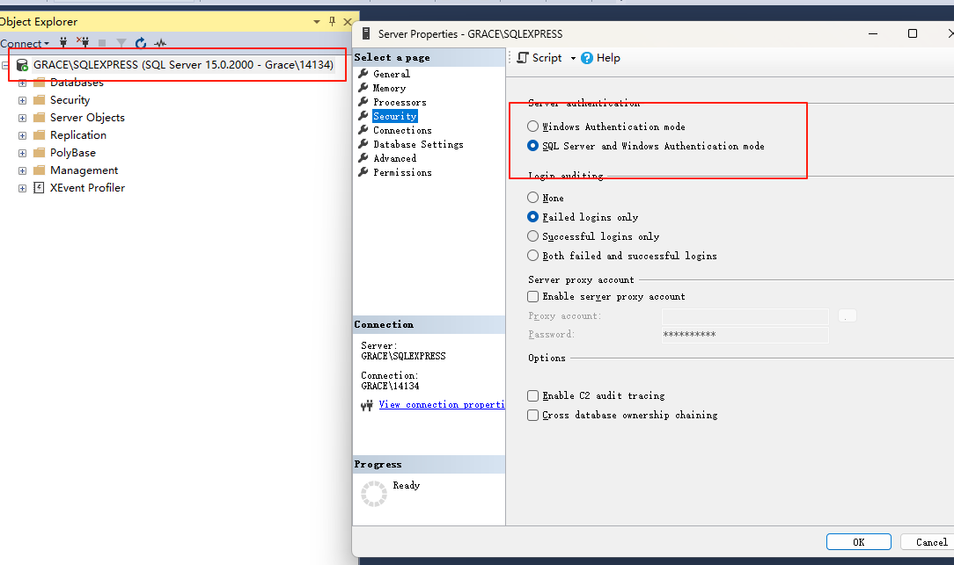This screenshot has height=565, width=954.
Task: Open Object Explorer window position dropdown
Action: tap(316, 22)
